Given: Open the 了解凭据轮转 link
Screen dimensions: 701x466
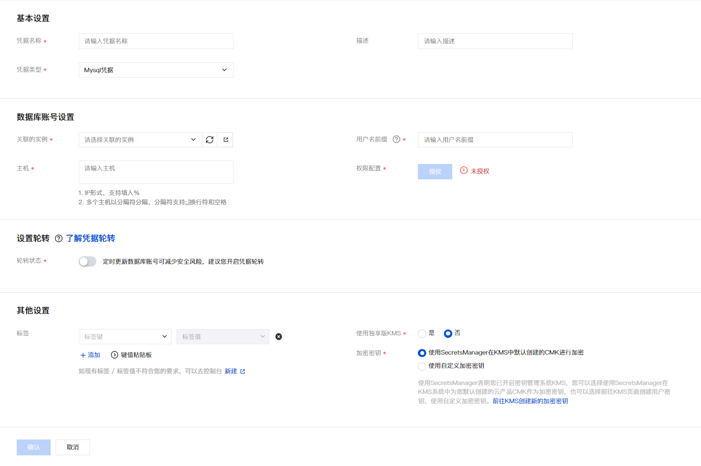Looking at the screenshot, I should click(90, 239).
